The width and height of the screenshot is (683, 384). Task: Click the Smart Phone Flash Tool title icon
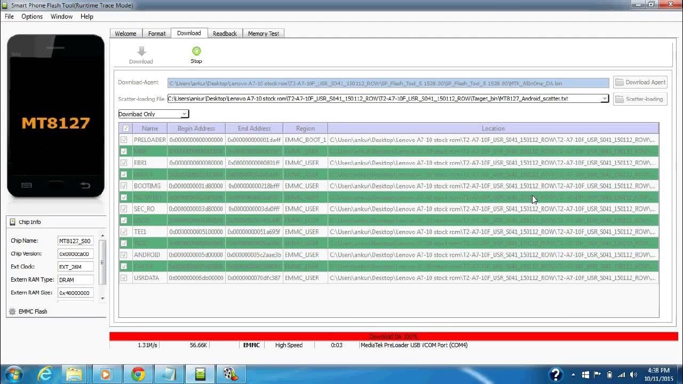[x=5, y=5]
